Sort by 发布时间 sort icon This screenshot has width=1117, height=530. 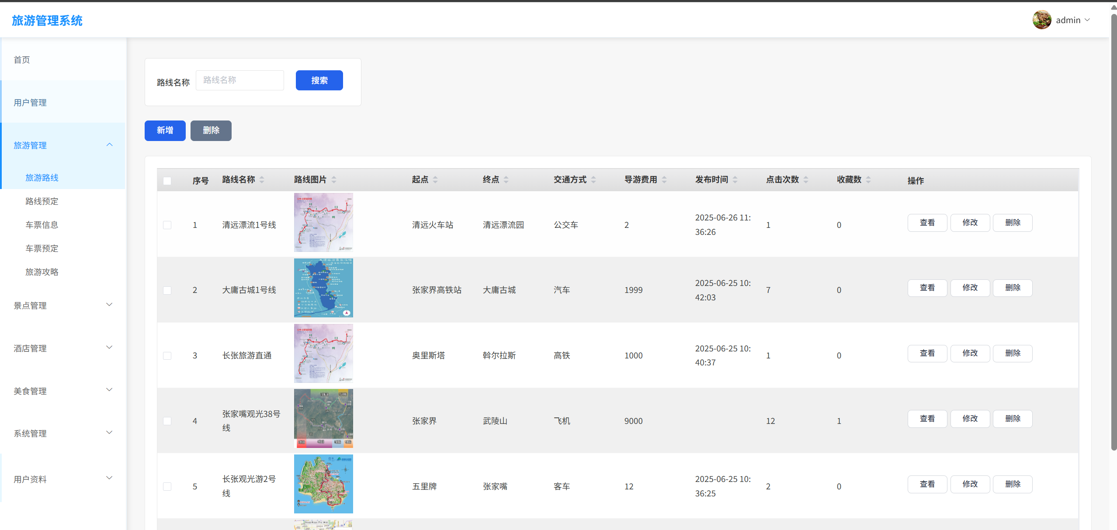(735, 180)
